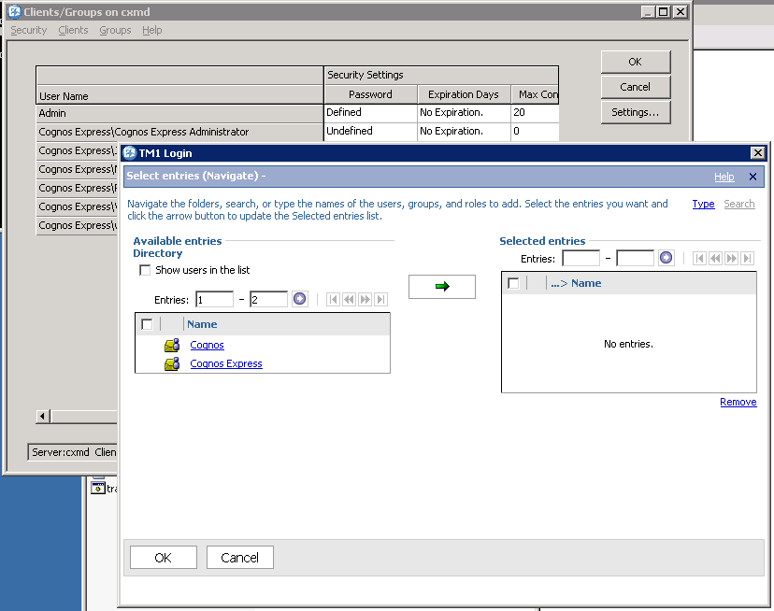Click the Help link in Select entries
Viewport: 774px width, 611px height.
coord(724,177)
